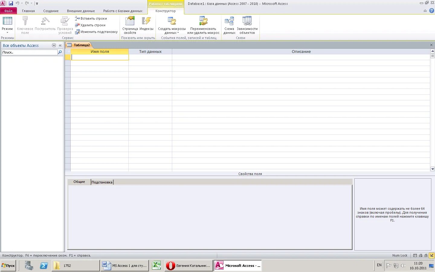Click the EN language indicator
This screenshot has height=272, width=435.
379,265
